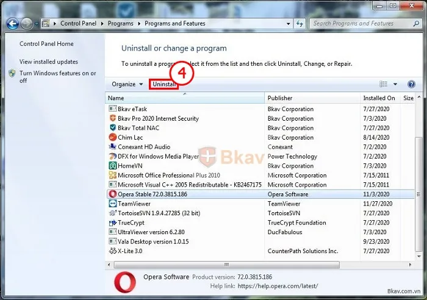Click the HomeVN program icon
The height and width of the screenshot is (300, 427).
pos(112,166)
